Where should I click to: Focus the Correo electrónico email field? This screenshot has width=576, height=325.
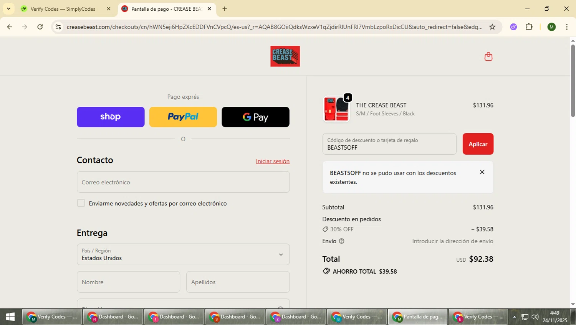click(183, 182)
